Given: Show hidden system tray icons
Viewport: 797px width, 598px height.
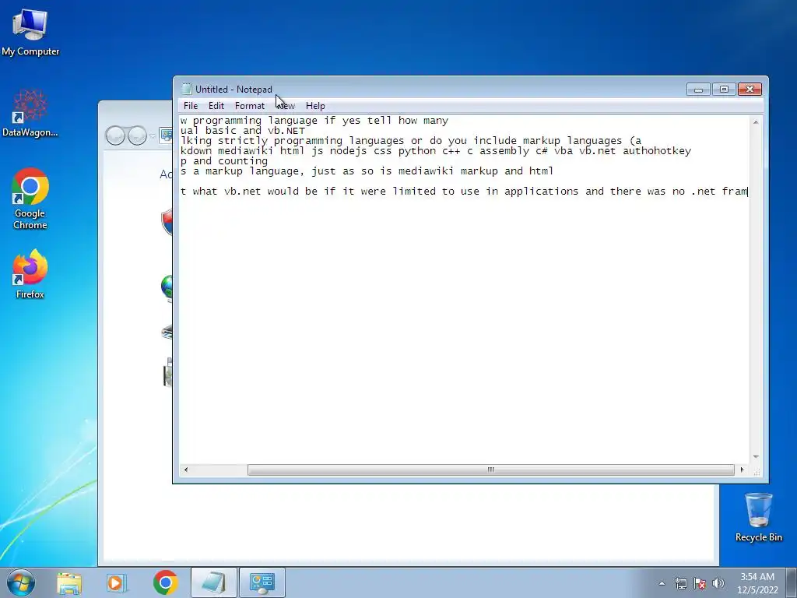Looking at the screenshot, I should pyautogui.click(x=662, y=583).
